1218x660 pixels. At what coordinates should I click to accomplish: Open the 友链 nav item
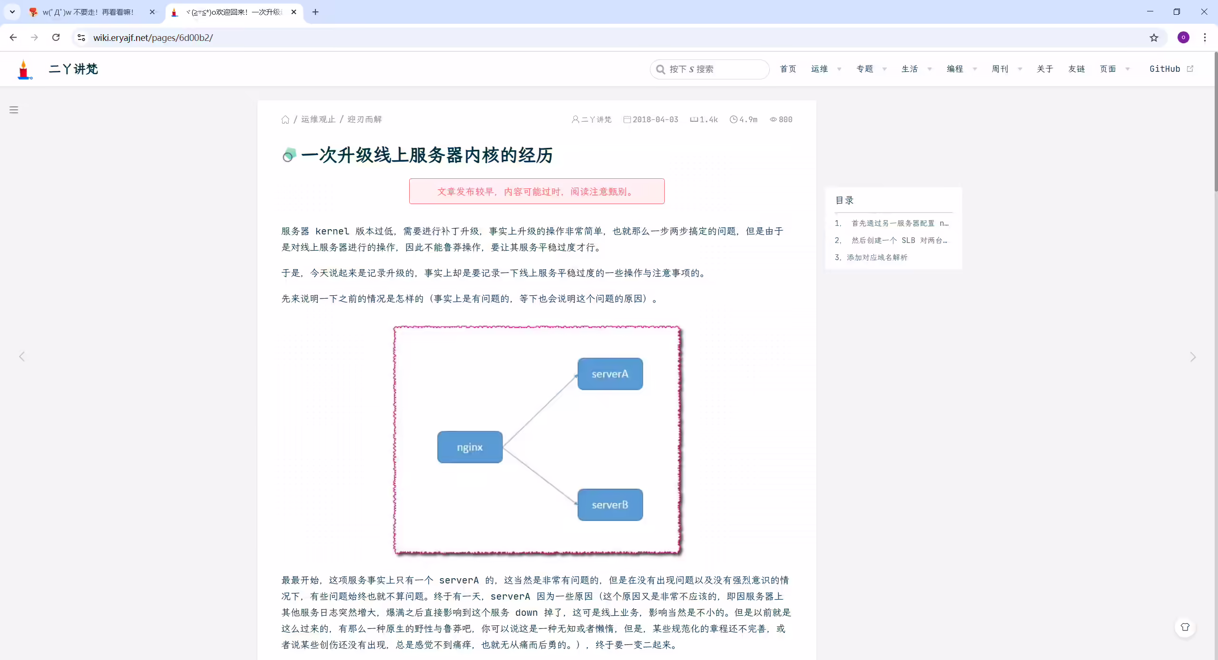pyautogui.click(x=1076, y=69)
